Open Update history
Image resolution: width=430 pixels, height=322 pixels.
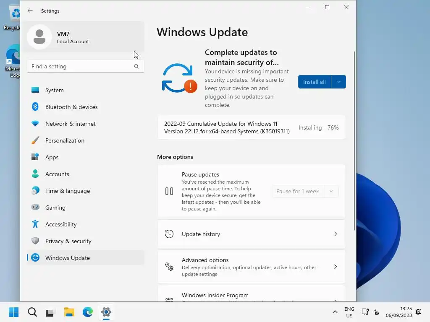(251, 234)
